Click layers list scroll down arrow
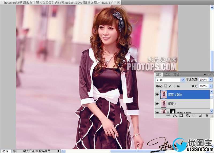Image resolution: width=214 pixels, height=153 pixels. click(212, 111)
